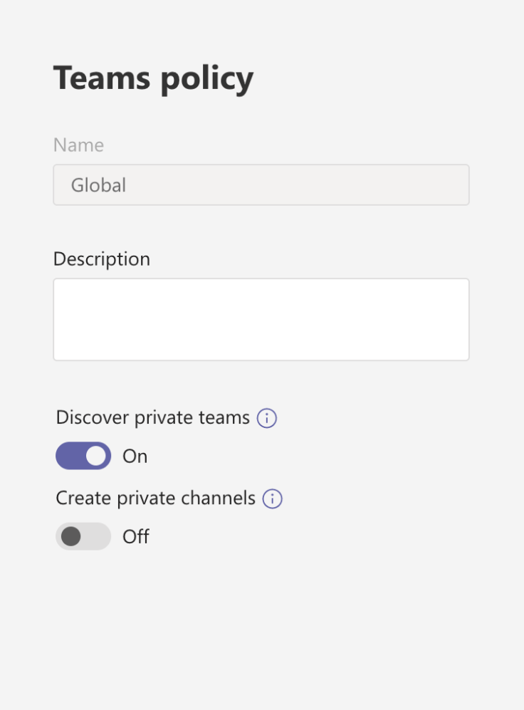The width and height of the screenshot is (524, 710).
Task: Click the info icon beside Discover private teams
Action: coord(266,419)
